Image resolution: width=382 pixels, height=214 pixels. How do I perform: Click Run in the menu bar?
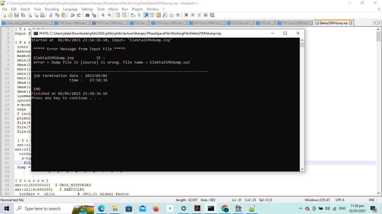[125, 9]
